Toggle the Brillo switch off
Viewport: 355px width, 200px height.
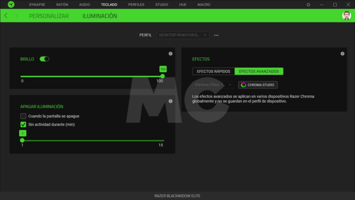[44, 59]
